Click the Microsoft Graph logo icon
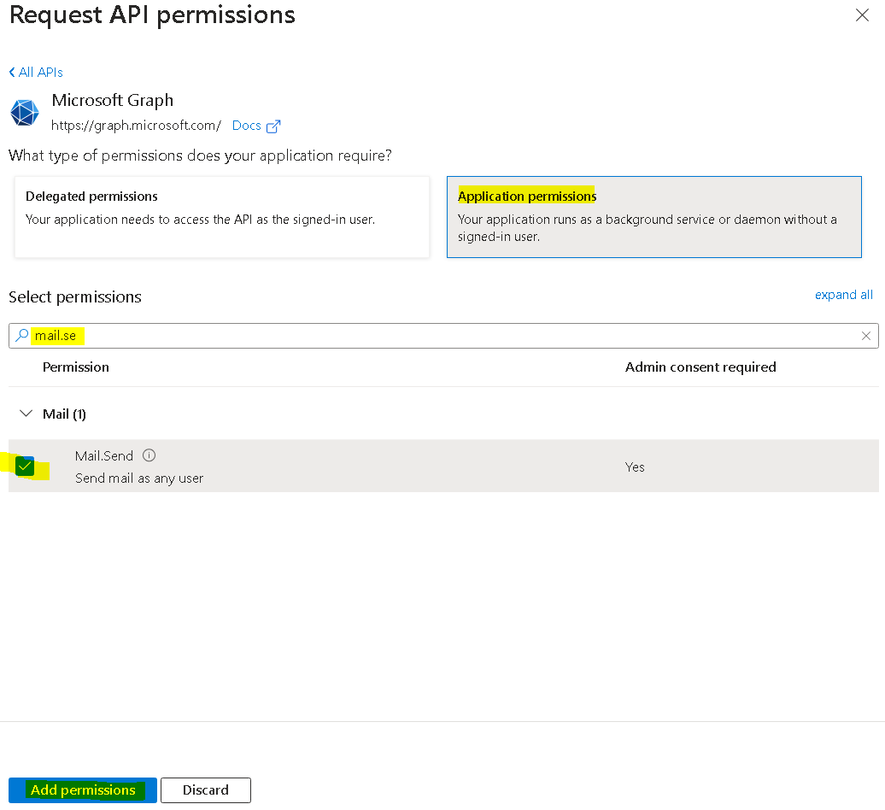This screenshot has height=810, width=885. pyautogui.click(x=24, y=112)
